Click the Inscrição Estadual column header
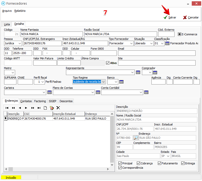This screenshot has height=181, width=202. tap(69, 114)
